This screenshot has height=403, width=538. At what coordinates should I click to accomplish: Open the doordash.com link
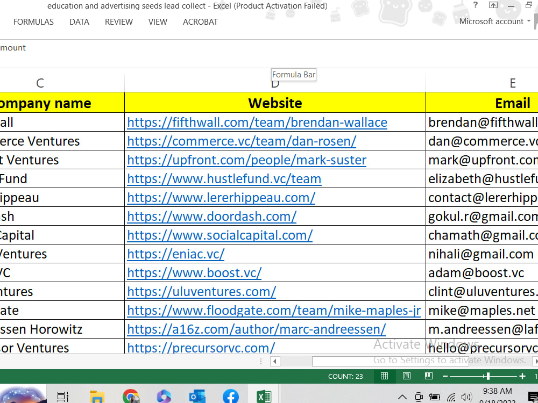point(211,217)
